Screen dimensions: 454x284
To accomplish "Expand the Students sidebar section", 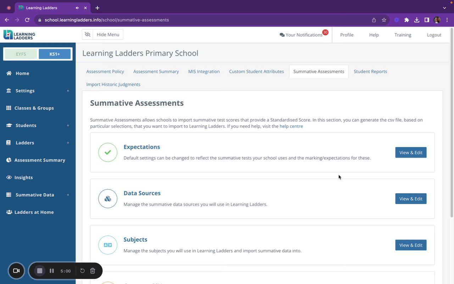I will tap(68, 126).
